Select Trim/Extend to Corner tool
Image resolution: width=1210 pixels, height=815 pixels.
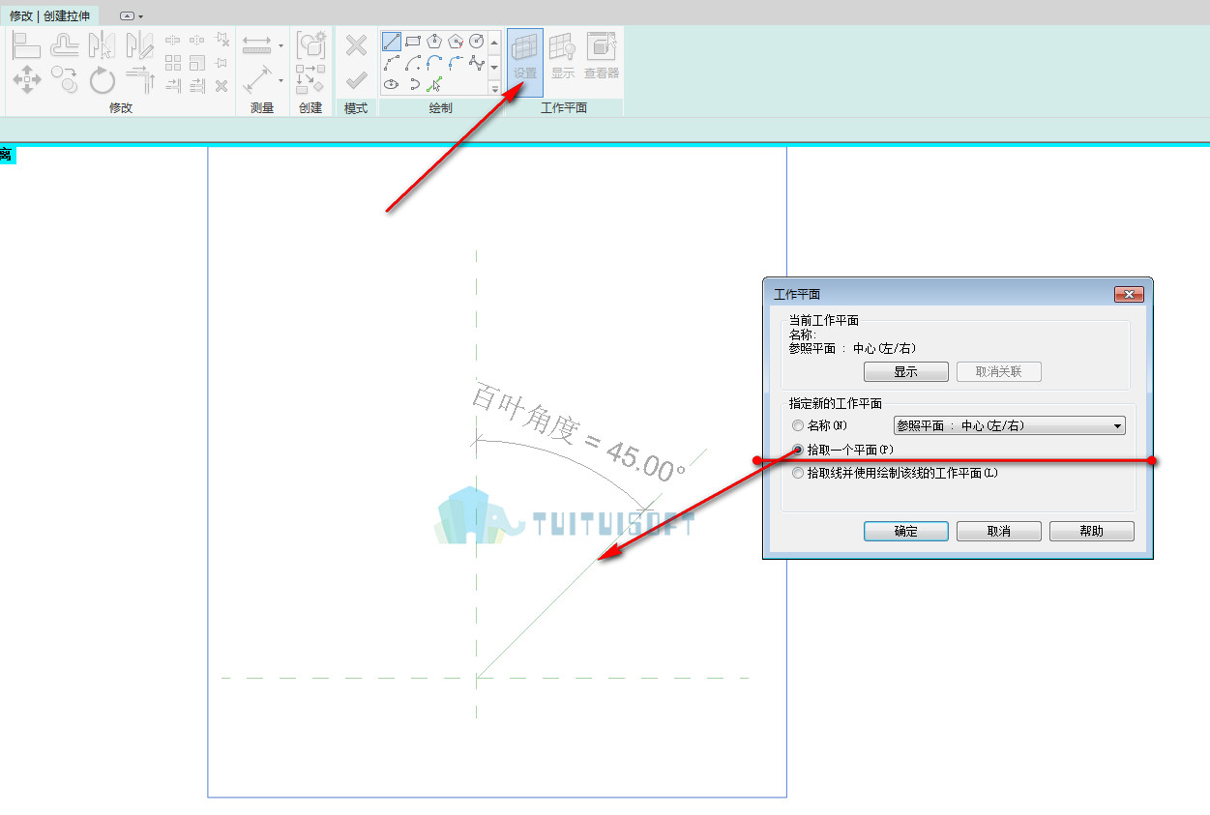pos(140,80)
